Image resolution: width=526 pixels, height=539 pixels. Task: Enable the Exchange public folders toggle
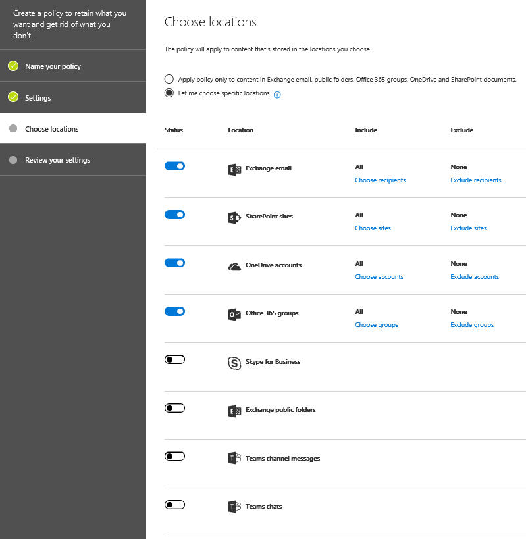pos(174,408)
